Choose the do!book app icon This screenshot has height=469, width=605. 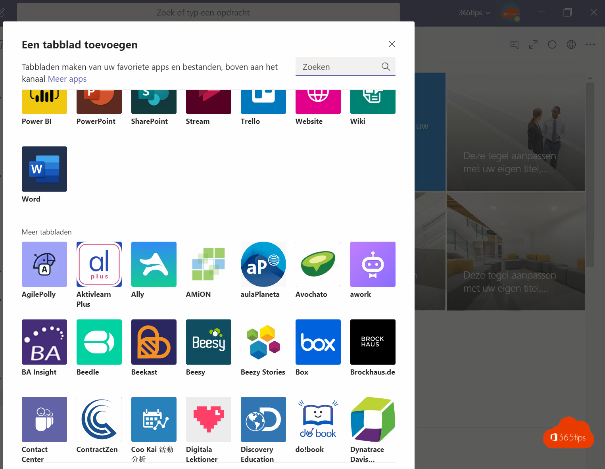[318, 419]
